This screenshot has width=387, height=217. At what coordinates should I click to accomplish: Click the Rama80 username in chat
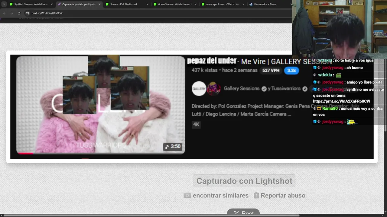330,108
